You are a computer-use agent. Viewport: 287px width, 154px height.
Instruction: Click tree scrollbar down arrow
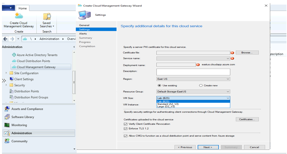(x=74, y=100)
